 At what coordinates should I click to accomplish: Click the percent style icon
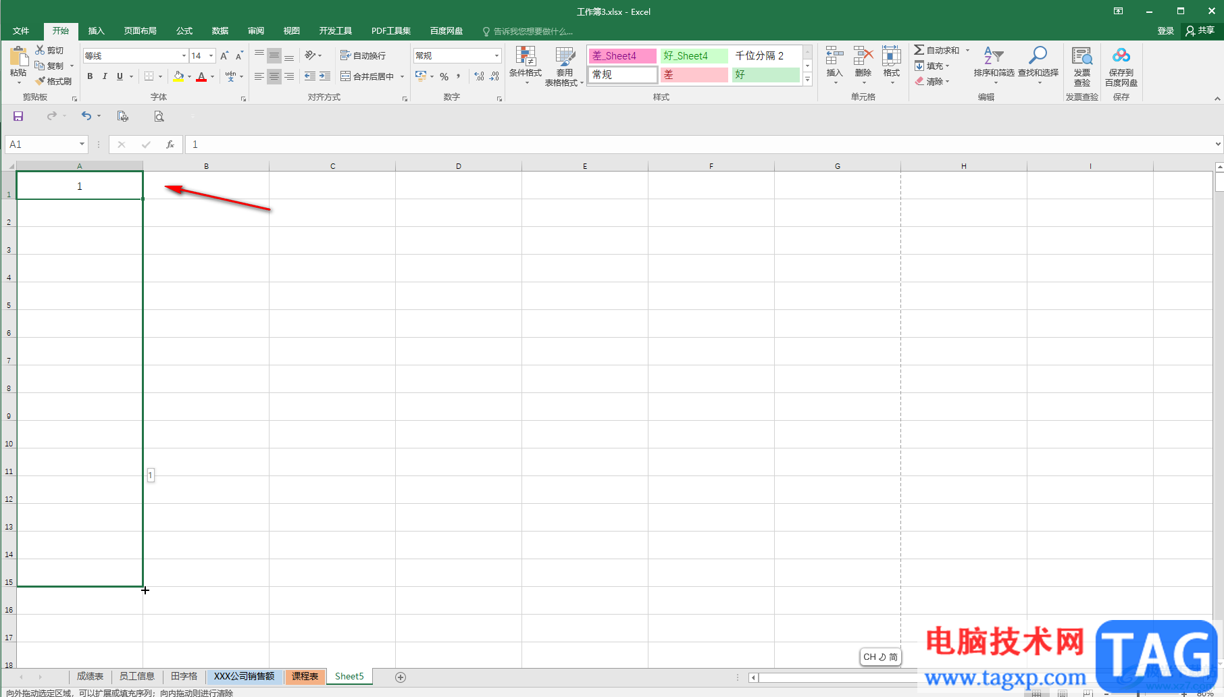click(x=444, y=76)
